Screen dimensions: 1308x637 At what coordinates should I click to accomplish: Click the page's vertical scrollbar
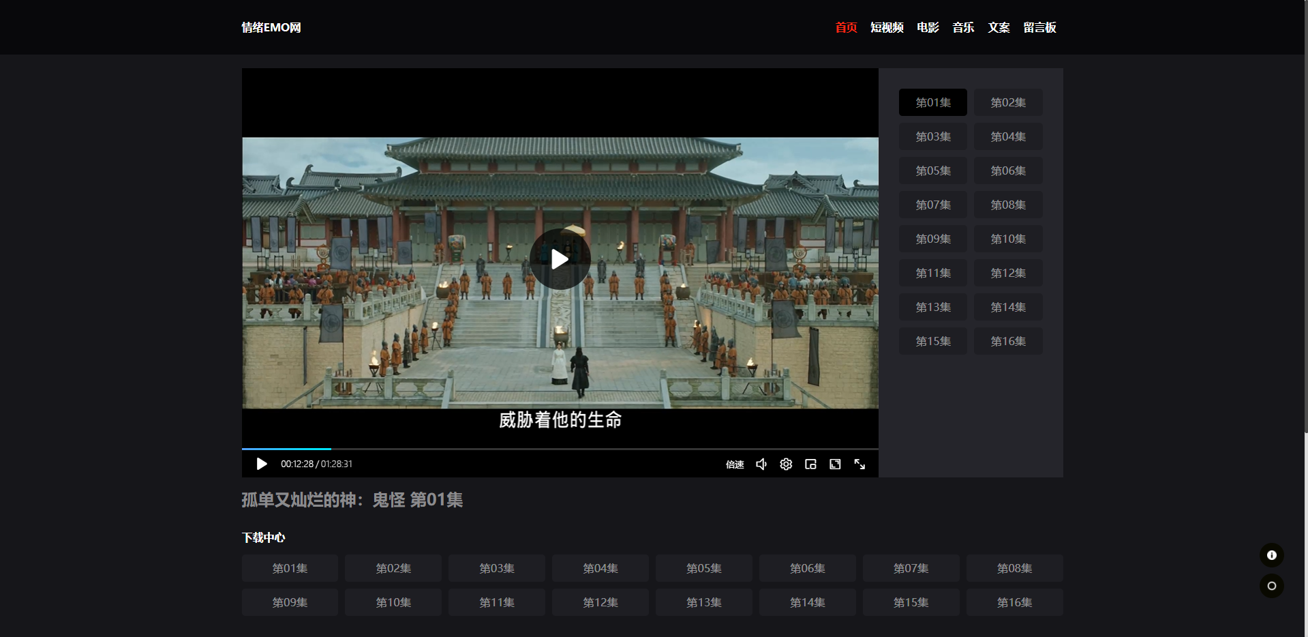pos(1305,216)
